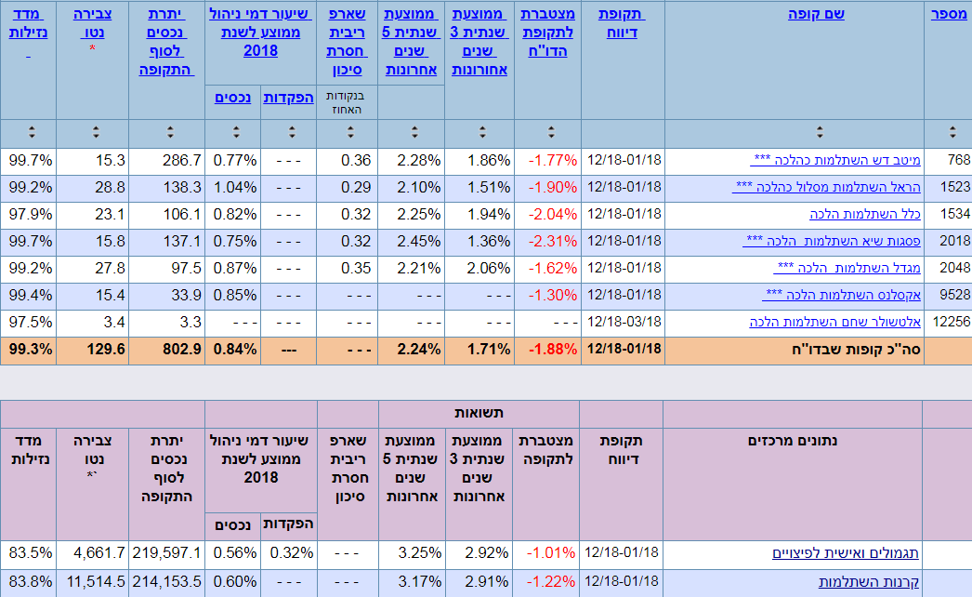Select the -2.31% return value
Viewport: 972px width, 597px height.
(552, 241)
